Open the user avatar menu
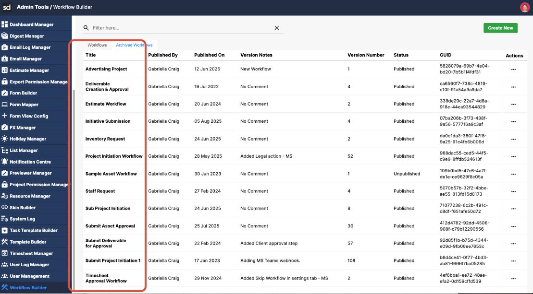 [525, 7]
